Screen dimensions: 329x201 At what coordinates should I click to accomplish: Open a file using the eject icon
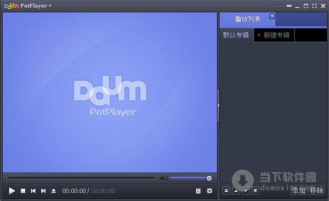pyautogui.click(x=54, y=191)
